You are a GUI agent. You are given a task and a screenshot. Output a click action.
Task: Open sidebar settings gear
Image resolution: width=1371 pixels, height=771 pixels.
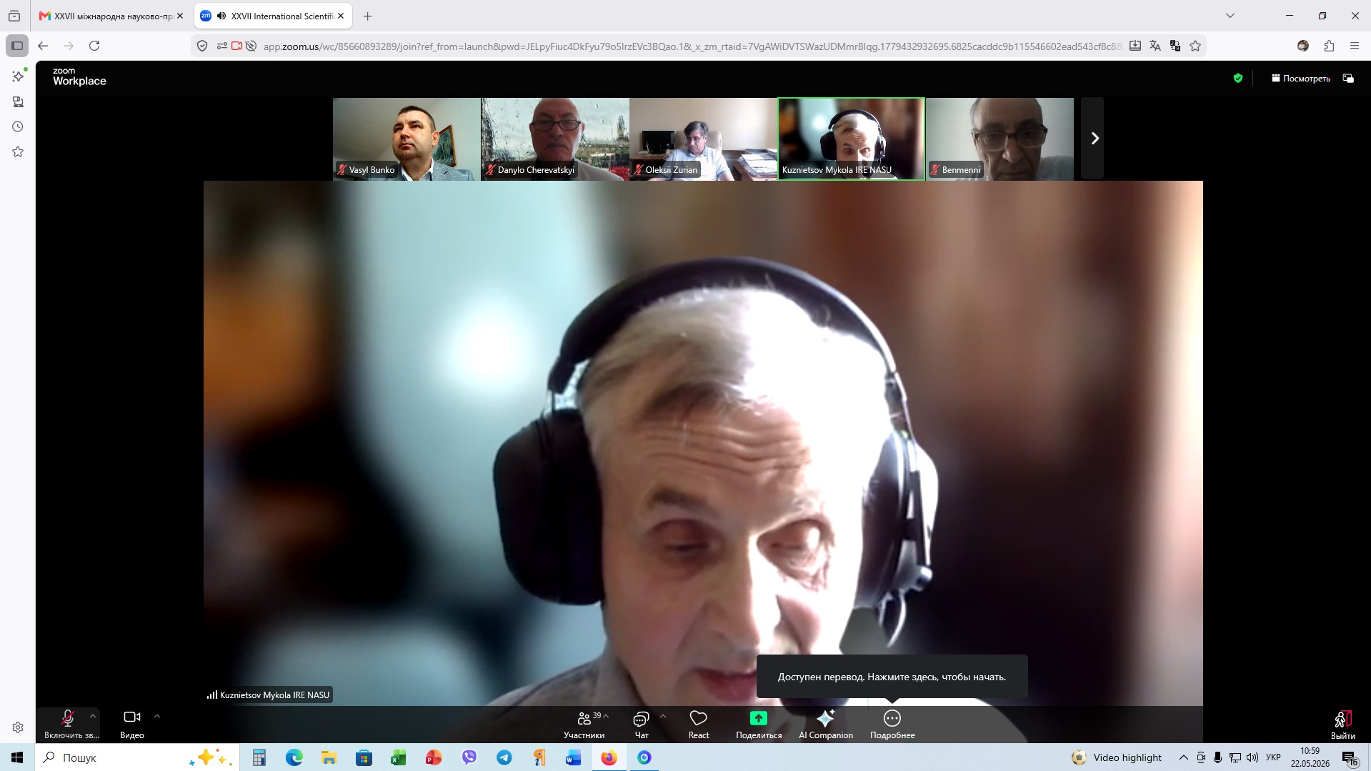[18, 727]
